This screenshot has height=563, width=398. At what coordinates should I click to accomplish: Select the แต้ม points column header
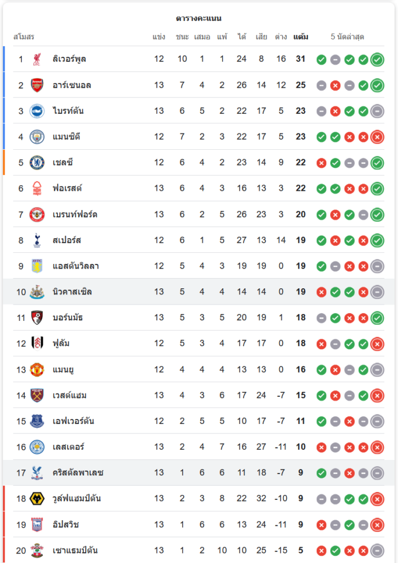tap(300, 37)
